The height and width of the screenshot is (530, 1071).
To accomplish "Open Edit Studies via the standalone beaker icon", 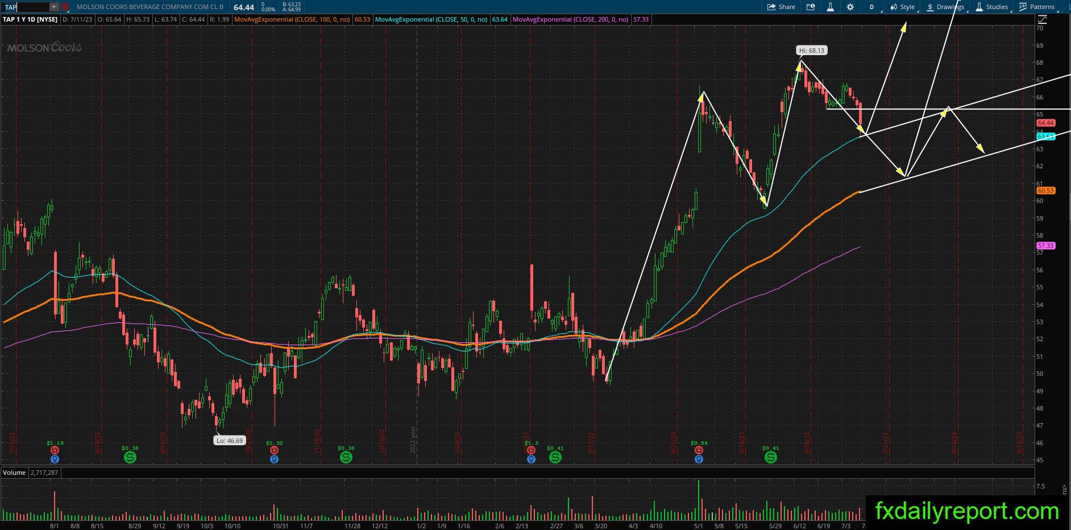I will point(830,7).
